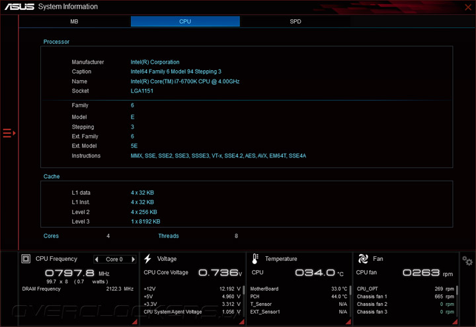Screen dimensions: 476x327
Task: Click the DRAM Frequency 2122.3 MHz value
Action: click(x=120, y=289)
